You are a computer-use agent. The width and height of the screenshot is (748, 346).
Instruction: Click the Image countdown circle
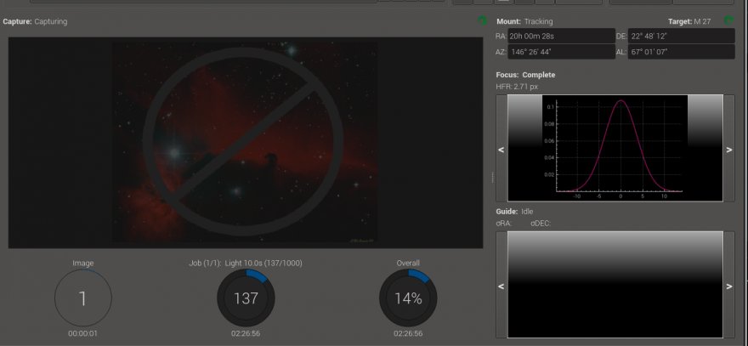coord(82,298)
